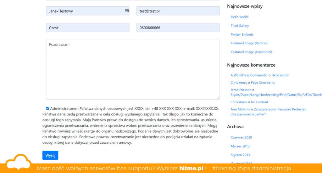This screenshot has width=322, height=173.
Task: Uncheck the personal data consent checkbox
Action: (x=47, y=109)
